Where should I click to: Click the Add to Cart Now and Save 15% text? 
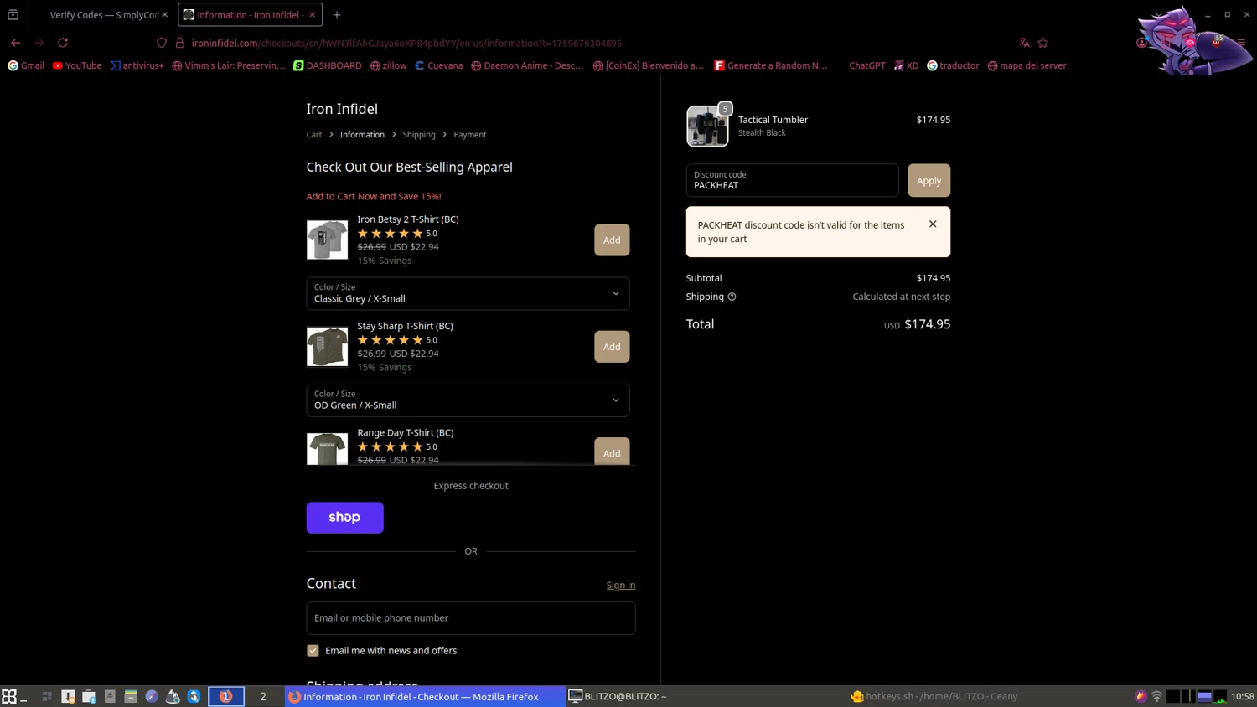click(374, 196)
